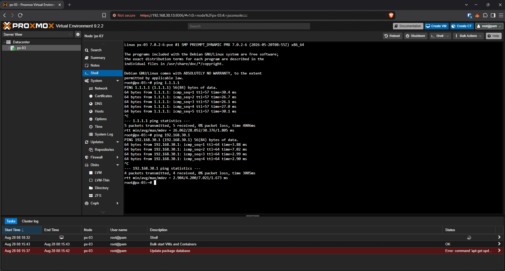Switch to the Cluster log tab
Viewport: 505px width, 271px height.
tap(30, 221)
